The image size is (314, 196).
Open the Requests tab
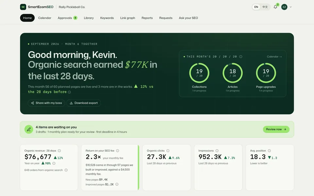[166, 18]
